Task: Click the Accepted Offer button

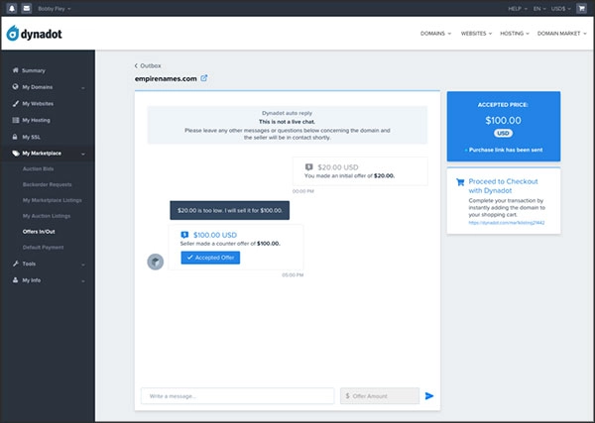Action: point(210,258)
